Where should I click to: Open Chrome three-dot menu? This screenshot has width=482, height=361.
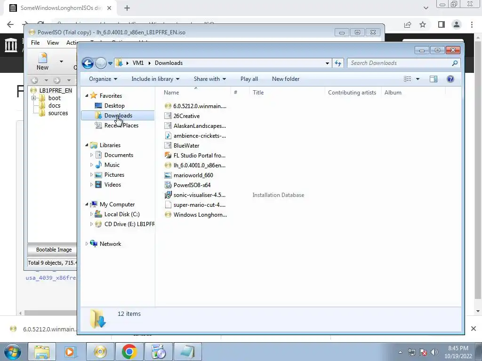(x=472, y=24)
